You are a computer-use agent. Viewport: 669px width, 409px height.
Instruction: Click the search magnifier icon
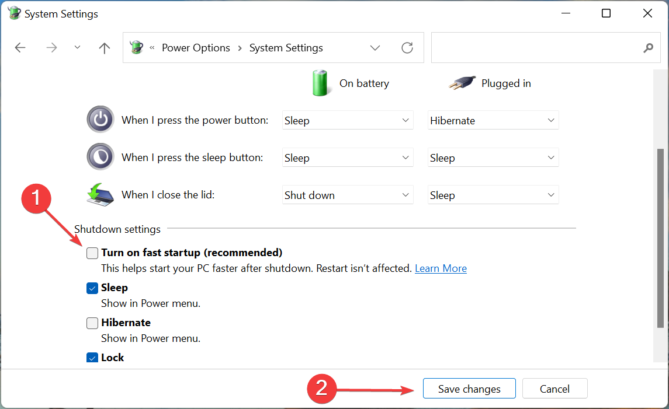pyautogui.click(x=648, y=48)
